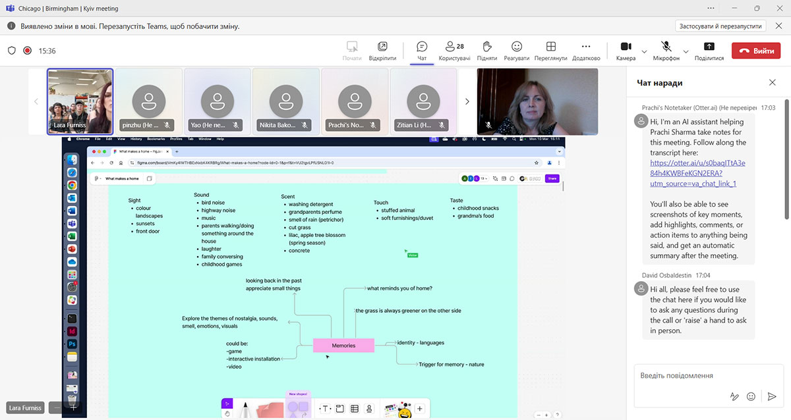
Task: Open the title bar three-dots menu
Action: click(x=710, y=8)
